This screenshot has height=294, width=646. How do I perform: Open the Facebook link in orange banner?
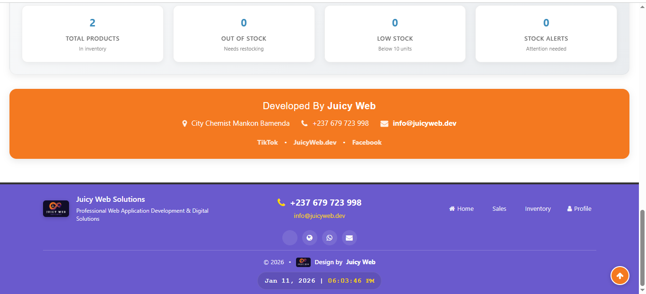pos(367,142)
